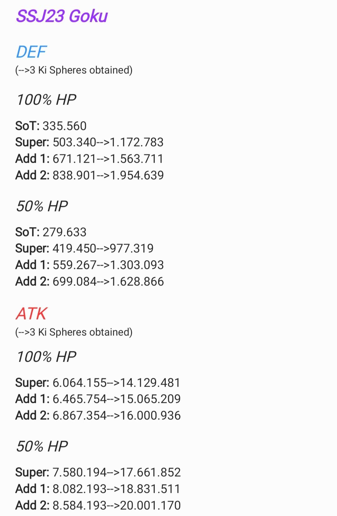Select the Add 1: 671.121 line
The height and width of the screenshot is (516, 337).
point(89,159)
